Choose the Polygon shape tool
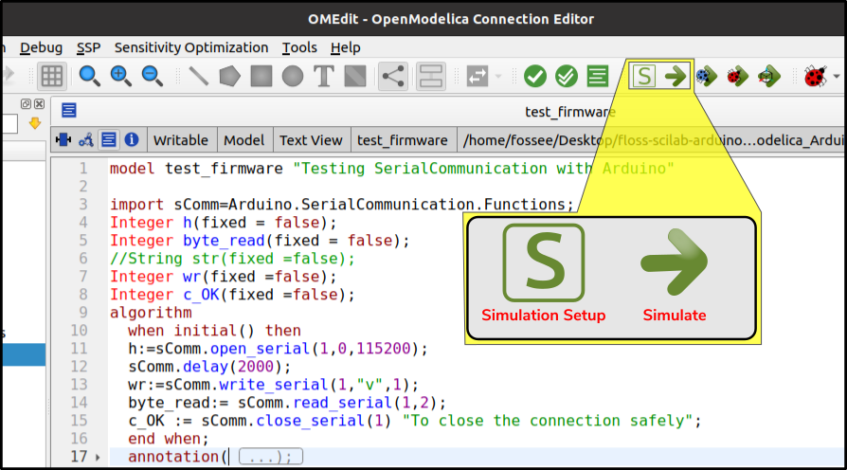This screenshot has width=847, height=470. [x=229, y=76]
